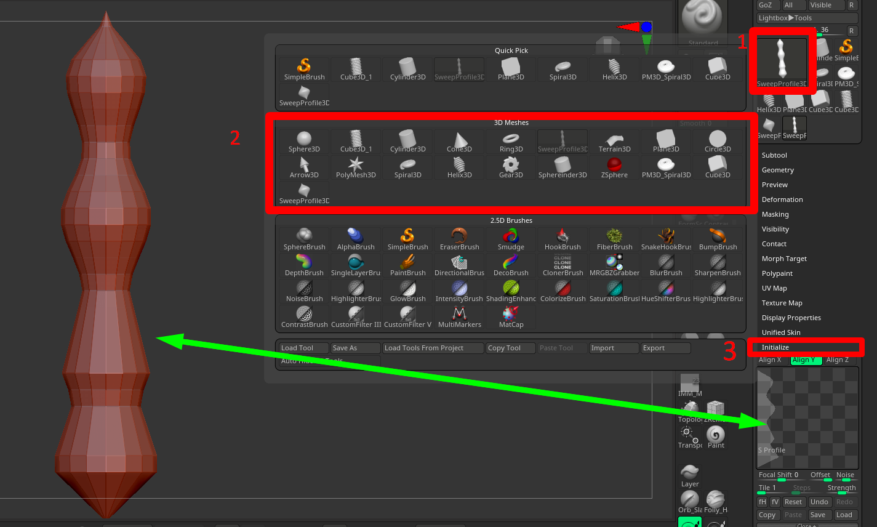Image resolution: width=877 pixels, height=527 pixels.
Task: Choose the NoiseBrush
Action: (x=304, y=291)
